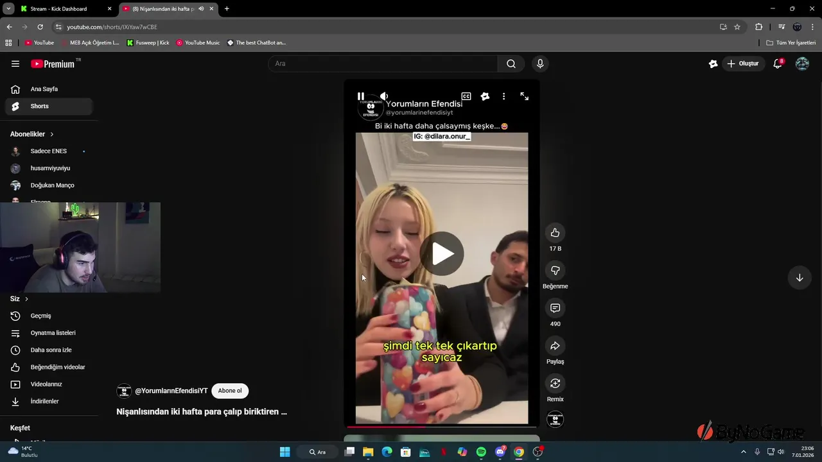Click the large play overlay button
Screen dimensions: 822x462
[442, 253]
